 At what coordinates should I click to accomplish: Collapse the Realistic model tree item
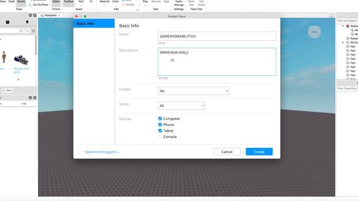tap(343, 26)
